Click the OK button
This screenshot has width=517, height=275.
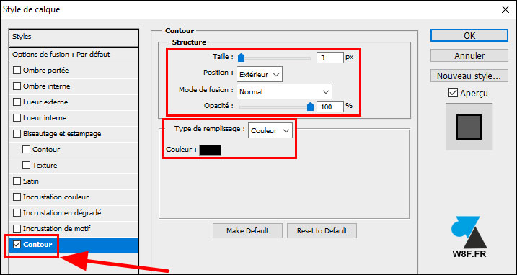pos(469,35)
